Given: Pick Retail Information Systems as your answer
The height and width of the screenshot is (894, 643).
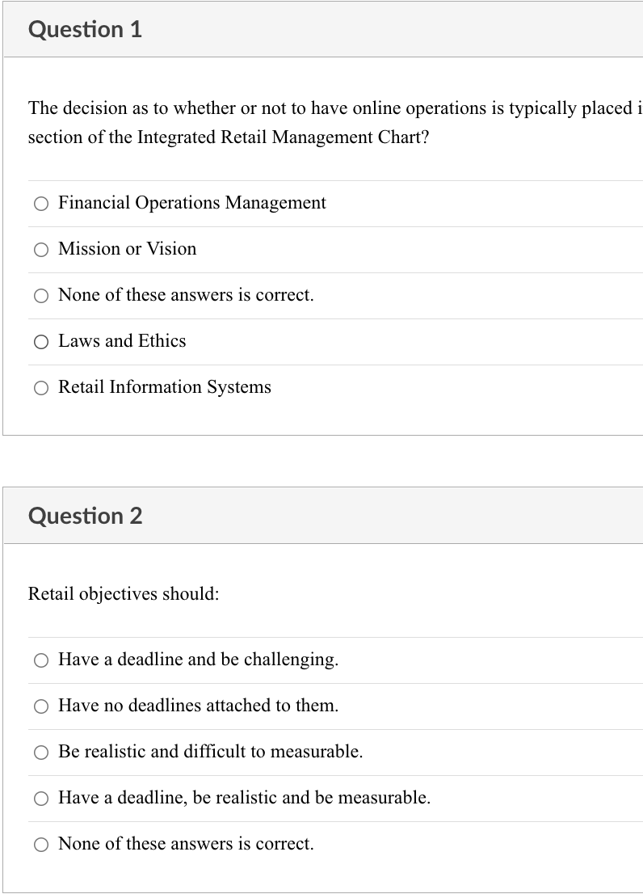Looking at the screenshot, I should 41,388.
